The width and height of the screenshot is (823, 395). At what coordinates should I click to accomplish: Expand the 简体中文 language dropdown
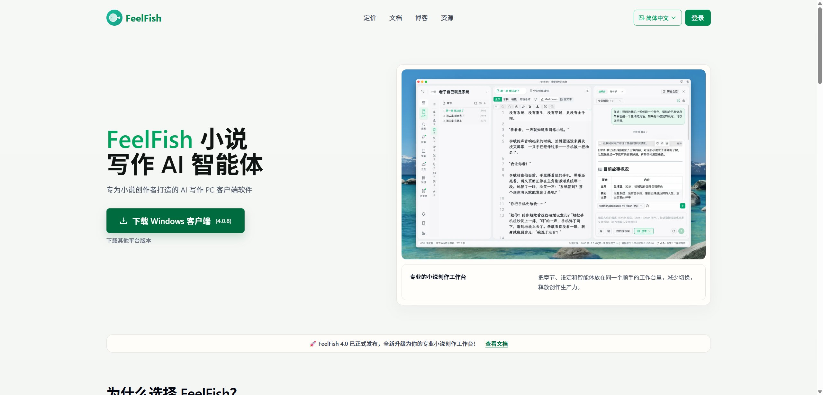pyautogui.click(x=657, y=18)
